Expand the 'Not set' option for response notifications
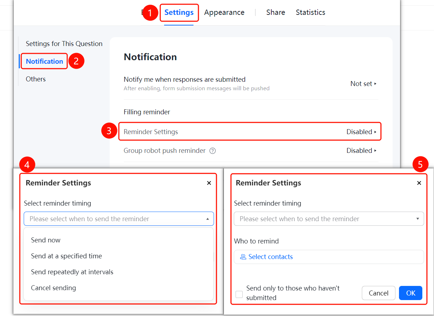 coord(363,84)
